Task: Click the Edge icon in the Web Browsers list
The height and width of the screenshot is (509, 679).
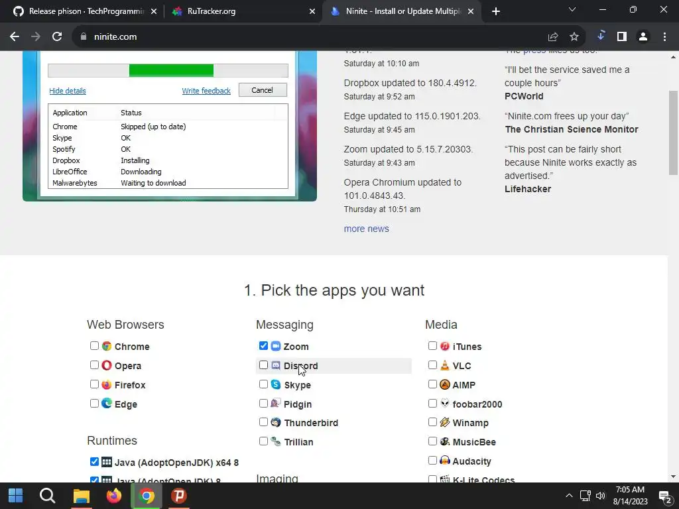Action: [x=107, y=404]
